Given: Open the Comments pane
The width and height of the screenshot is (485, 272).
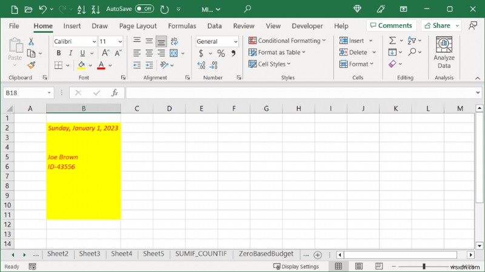Looking at the screenshot, I should pos(391,25).
